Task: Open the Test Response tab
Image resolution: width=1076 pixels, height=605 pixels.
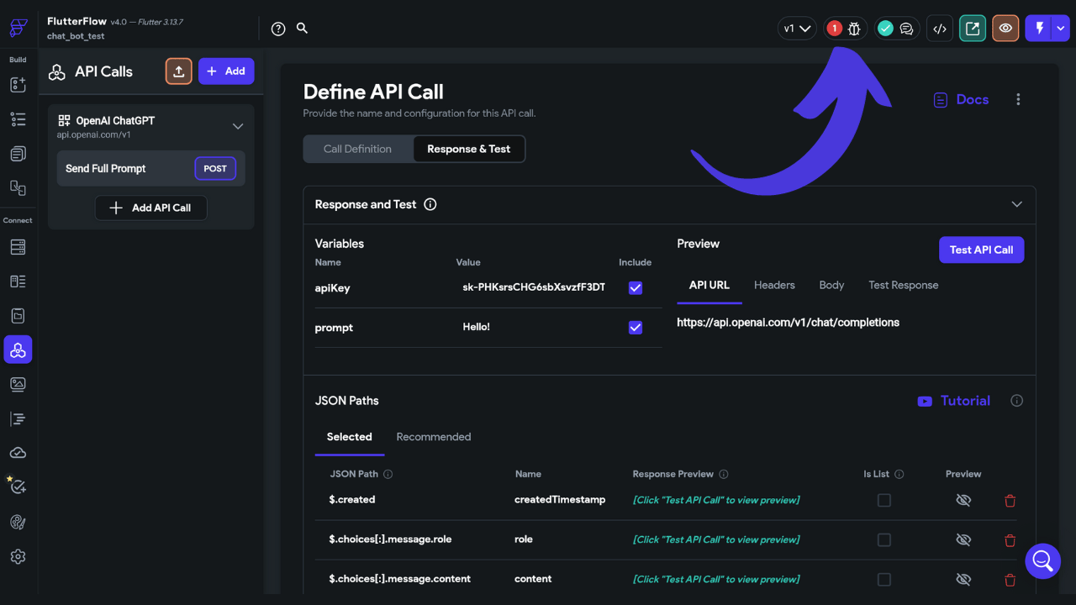Action: point(904,286)
